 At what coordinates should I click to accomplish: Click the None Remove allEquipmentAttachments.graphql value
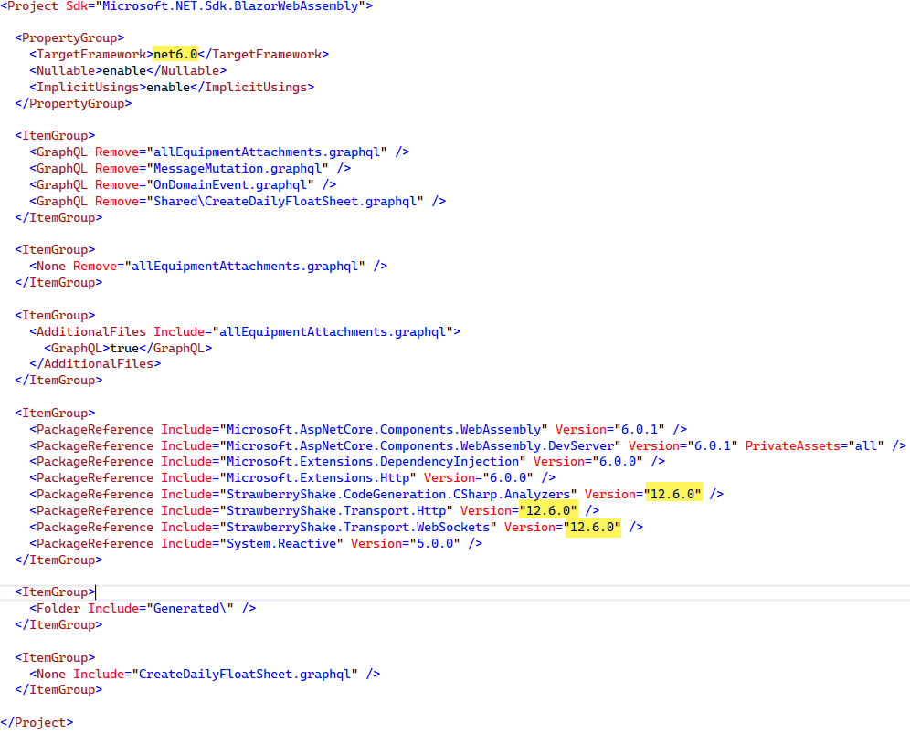[x=245, y=267]
